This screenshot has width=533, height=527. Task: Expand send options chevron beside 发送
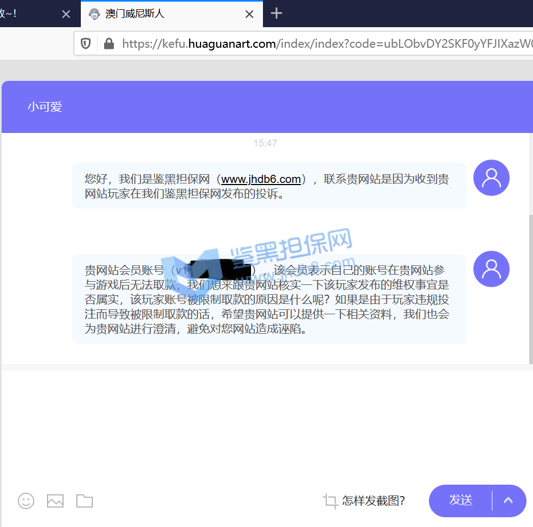(x=508, y=500)
